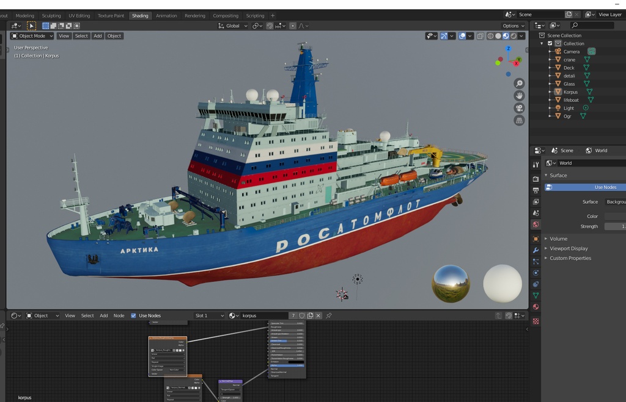This screenshot has height=402, width=626.
Task: Switch to the Sculpting workspace tab
Action: point(51,15)
